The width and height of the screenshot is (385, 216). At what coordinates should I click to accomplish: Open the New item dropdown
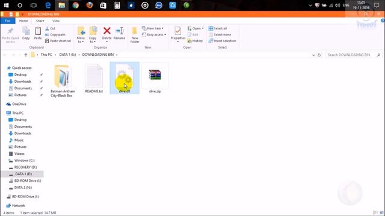(x=153, y=28)
